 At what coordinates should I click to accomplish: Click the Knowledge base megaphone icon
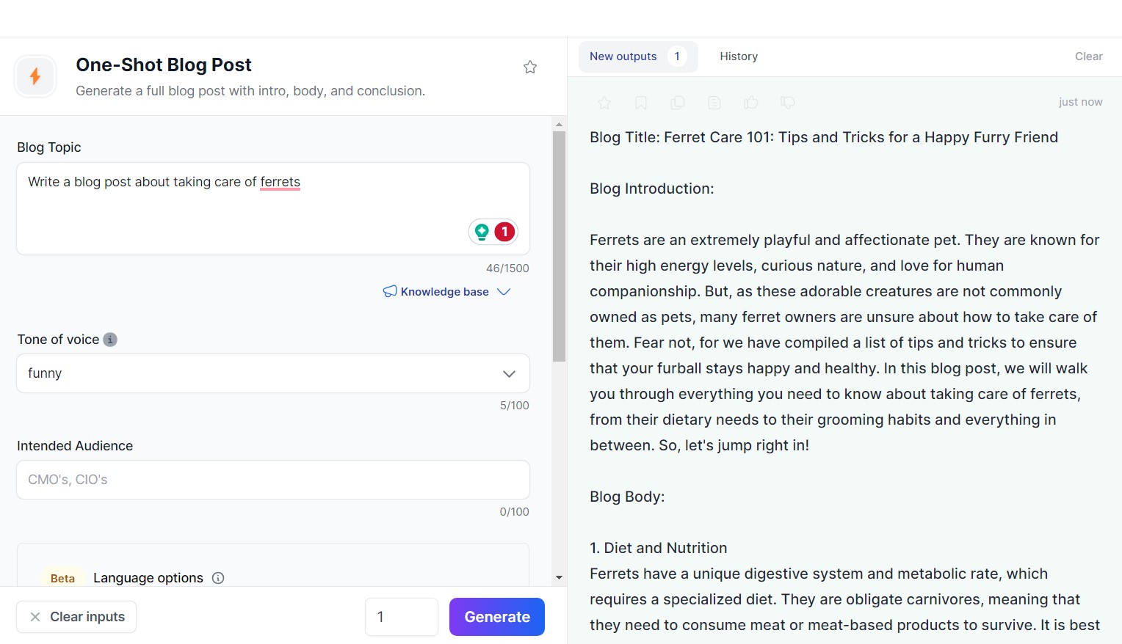(390, 291)
